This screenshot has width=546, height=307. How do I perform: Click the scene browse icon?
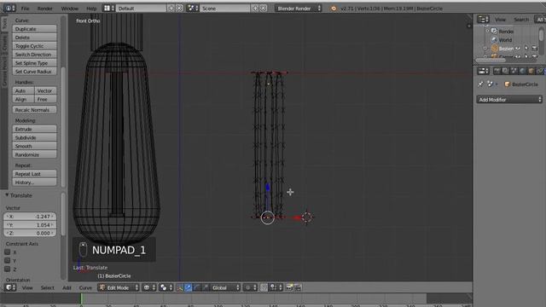click(193, 8)
